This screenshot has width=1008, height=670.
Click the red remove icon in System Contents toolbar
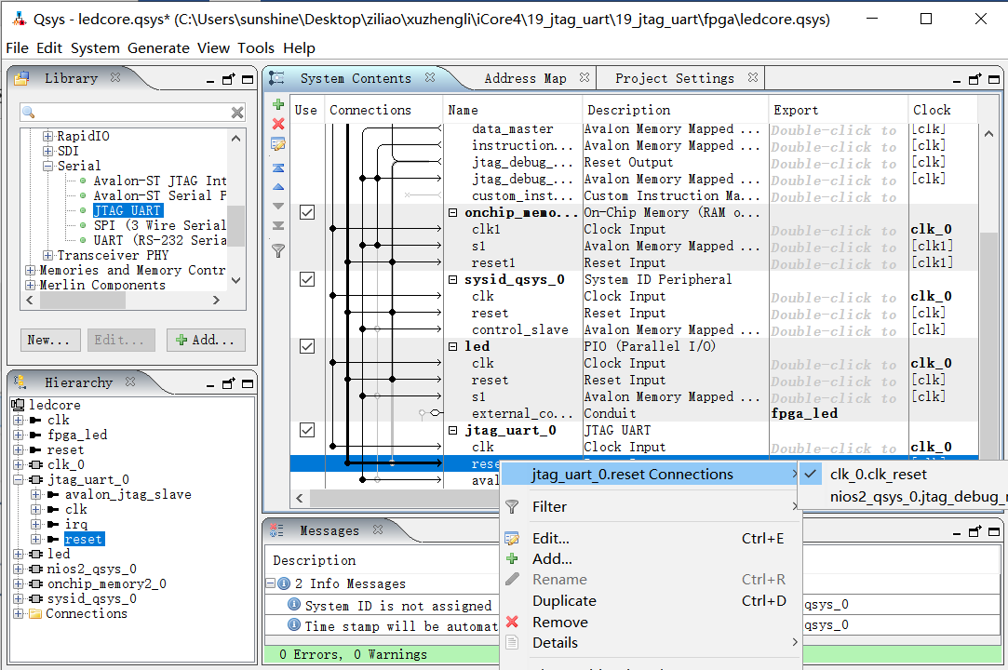277,124
